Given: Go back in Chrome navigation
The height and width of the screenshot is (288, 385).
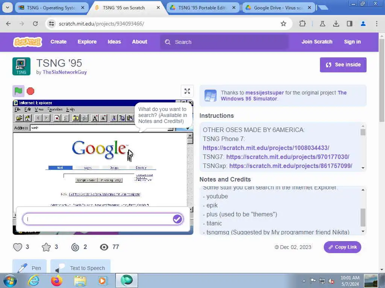Looking at the screenshot, I should click(8, 24).
